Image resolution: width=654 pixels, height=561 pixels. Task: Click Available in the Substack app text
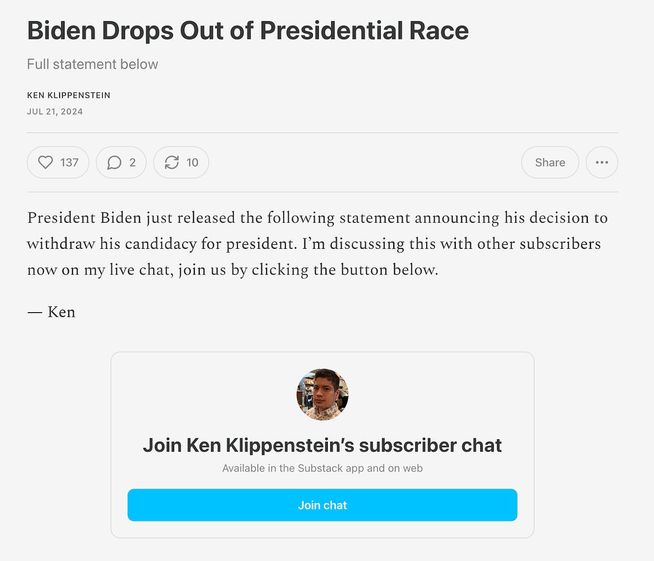click(x=322, y=467)
